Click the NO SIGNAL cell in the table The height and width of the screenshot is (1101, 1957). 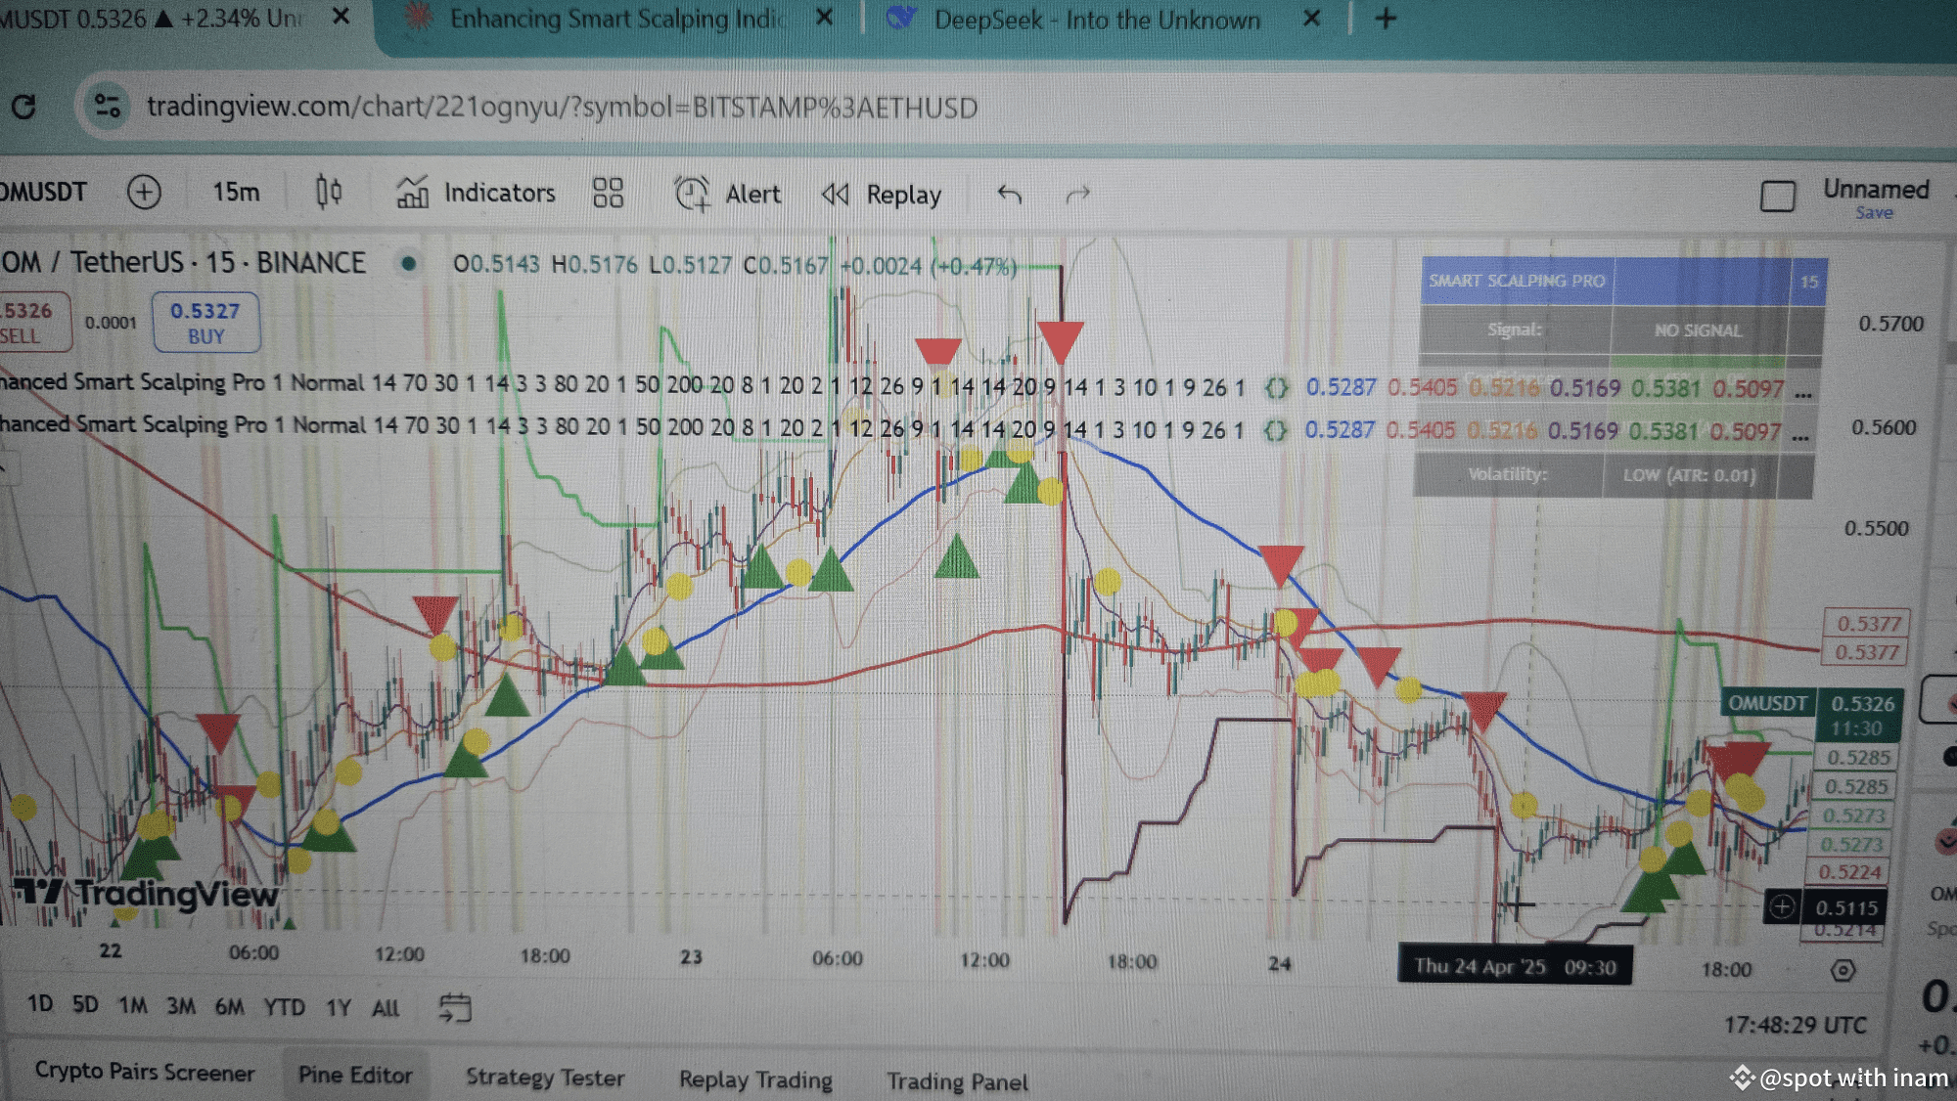(x=1698, y=330)
